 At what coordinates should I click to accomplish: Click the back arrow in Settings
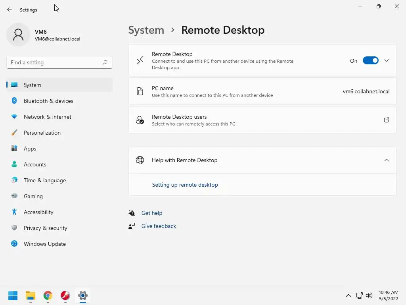pyautogui.click(x=10, y=10)
